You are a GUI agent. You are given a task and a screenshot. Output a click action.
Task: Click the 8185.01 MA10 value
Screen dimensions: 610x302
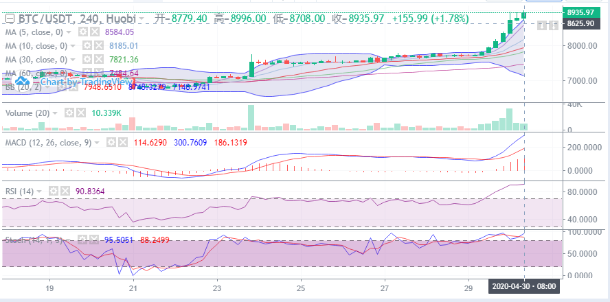(124, 46)
